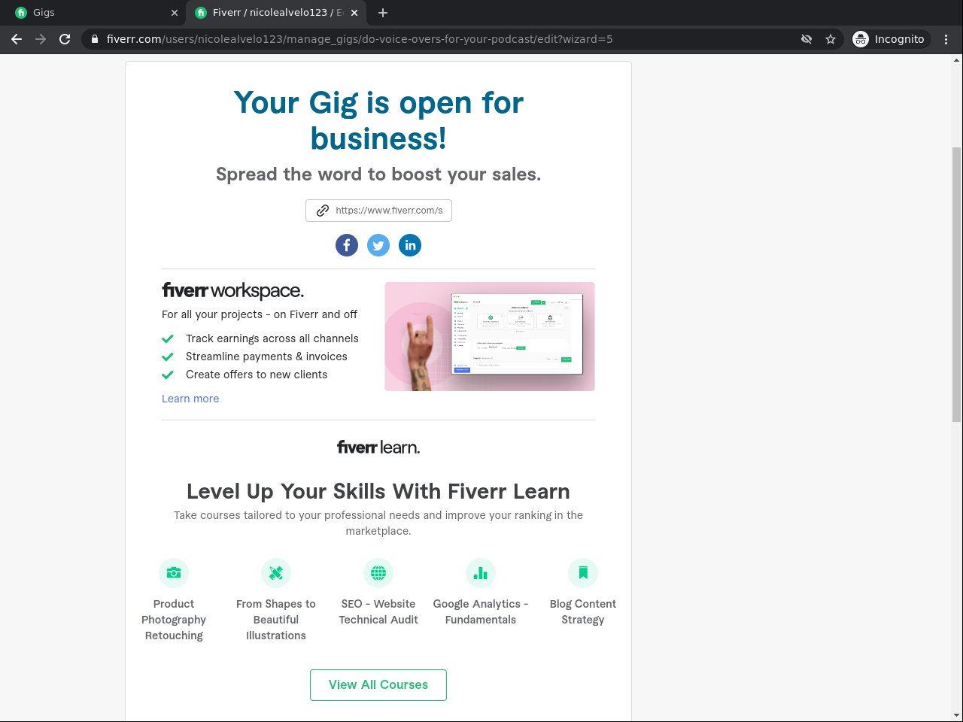Click the scrollbar up arrow
The image size is (963, 722).
coord(957,60)
